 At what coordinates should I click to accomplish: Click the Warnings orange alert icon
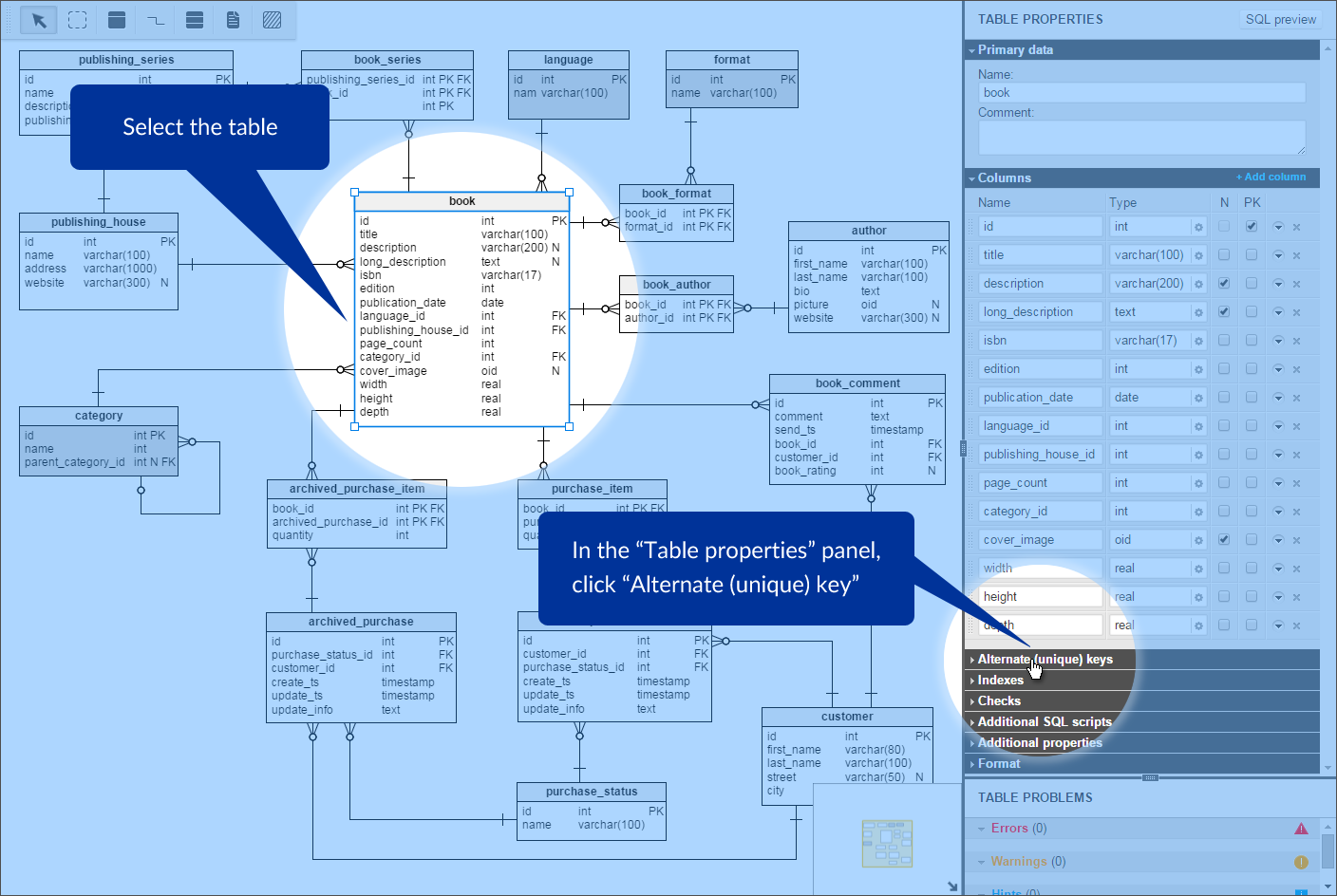[1301, 862]
